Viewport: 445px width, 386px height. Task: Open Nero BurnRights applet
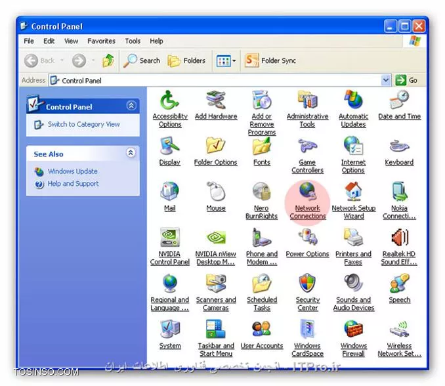(262, 201)
